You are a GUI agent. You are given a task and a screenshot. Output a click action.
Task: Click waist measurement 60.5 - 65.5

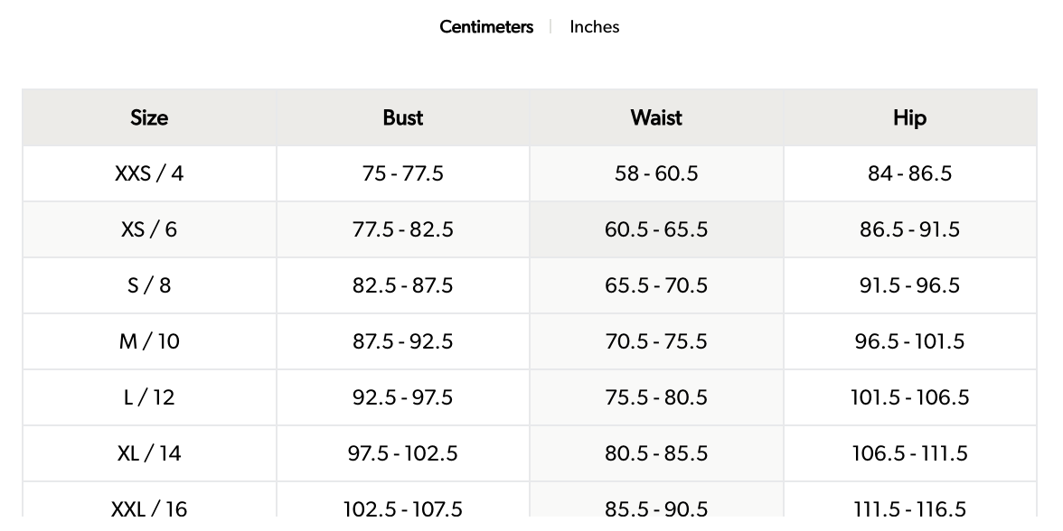click(x=656, y=229)
